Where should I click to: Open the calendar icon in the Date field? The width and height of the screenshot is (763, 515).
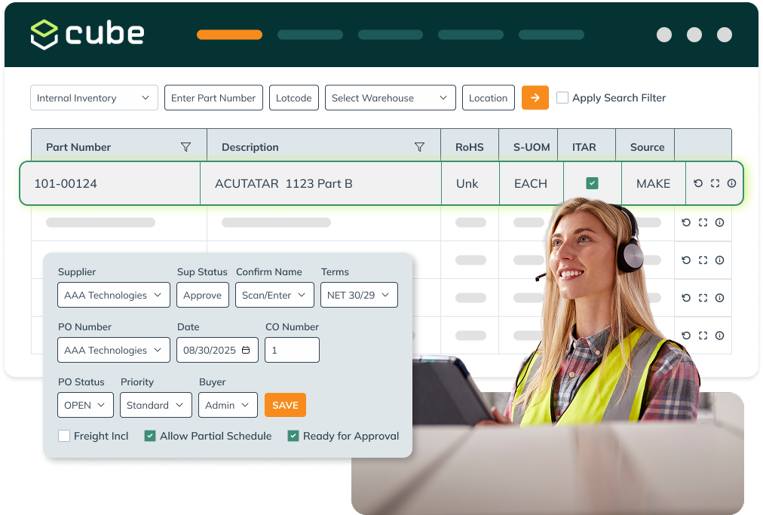[247, 350]
